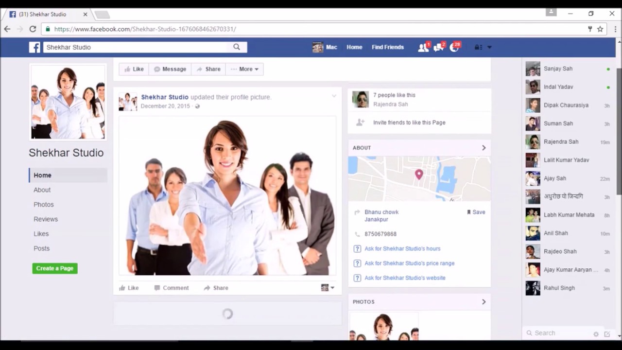Click the page profile picture thumbnail

click(68, 102)
